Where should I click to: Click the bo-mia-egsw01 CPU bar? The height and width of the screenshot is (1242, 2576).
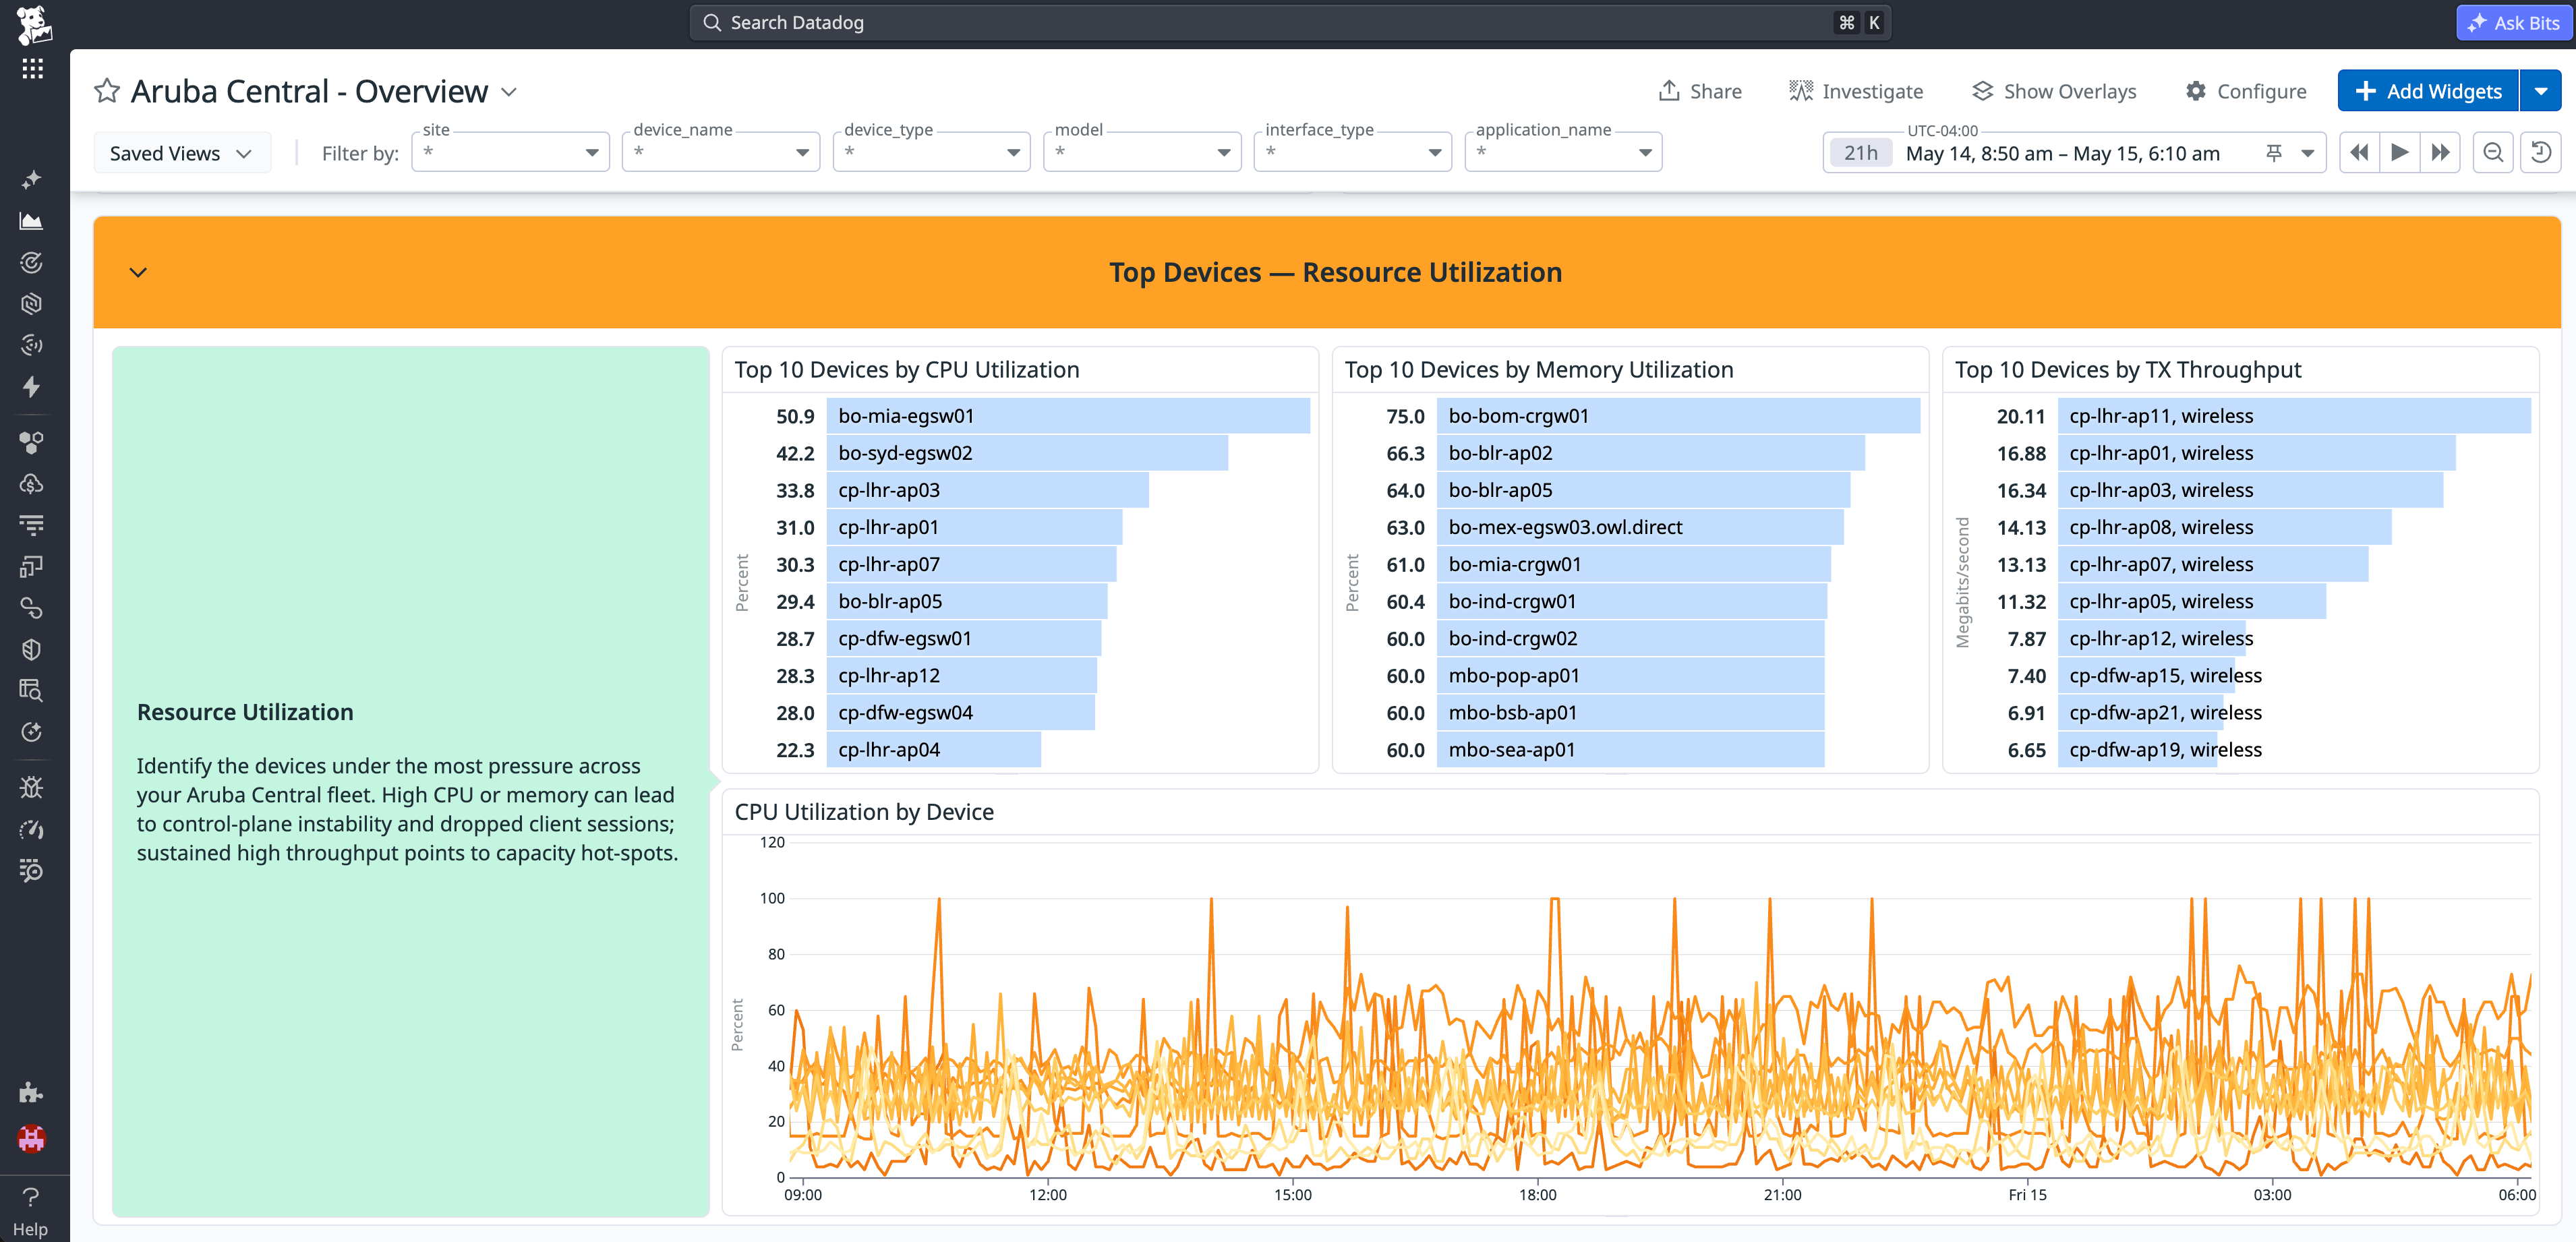[x=1068, y=416]
